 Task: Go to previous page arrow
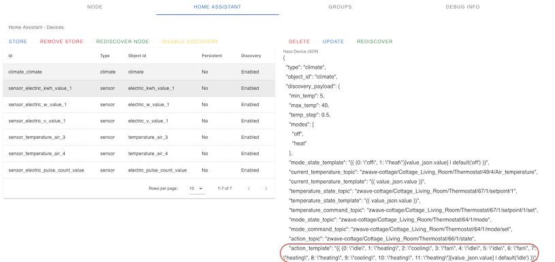click(249, 189)
